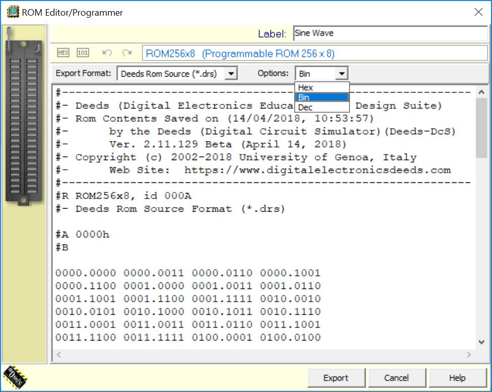Open the Options dropdown arrow
This screenshot has height=392, width=492.
click(x=342, y=74)
